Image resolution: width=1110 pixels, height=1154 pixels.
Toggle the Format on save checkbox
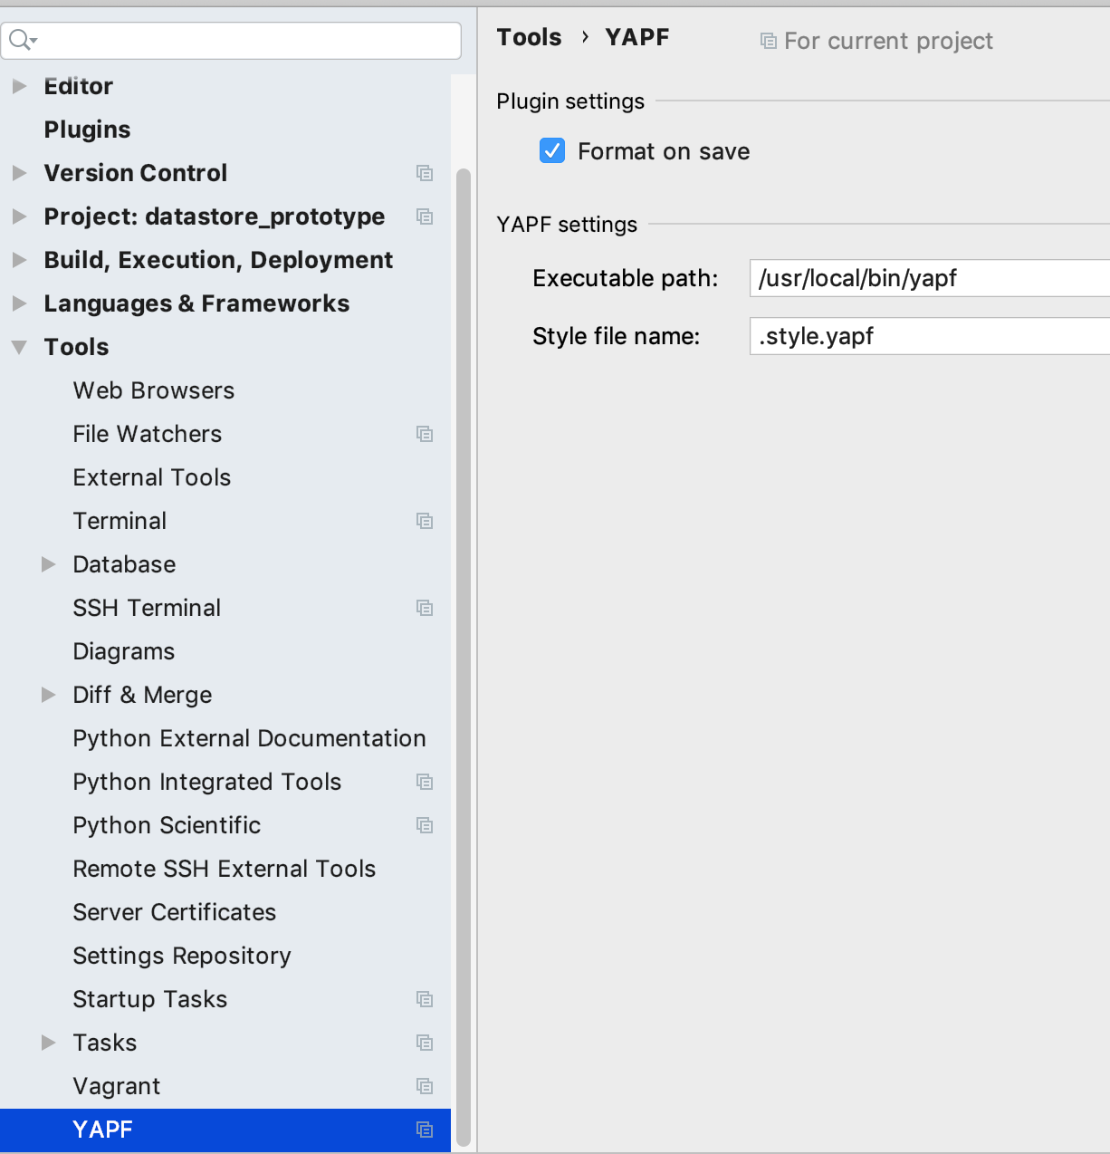552,150
